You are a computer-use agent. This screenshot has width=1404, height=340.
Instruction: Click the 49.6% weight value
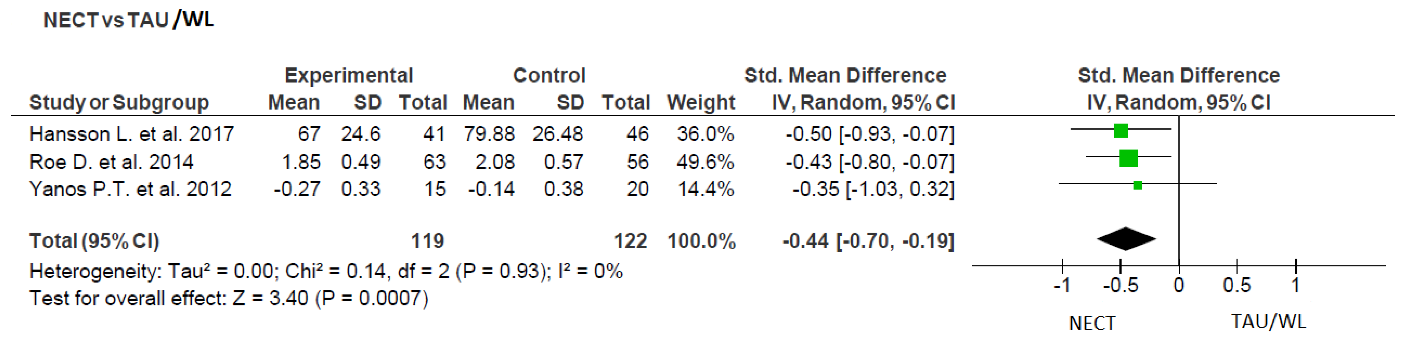click(x=705, y=162)
